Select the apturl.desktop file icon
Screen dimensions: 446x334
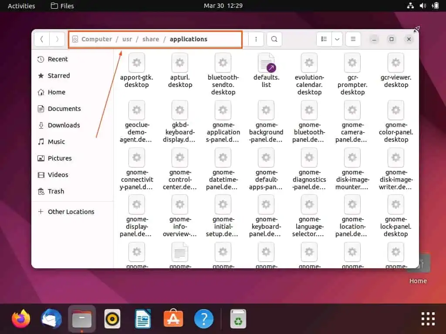tap(180, 63)
